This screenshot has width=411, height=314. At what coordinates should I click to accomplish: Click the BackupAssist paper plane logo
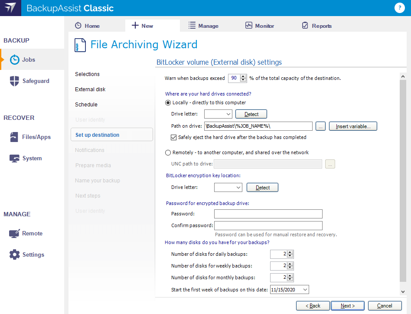coord(10,8)
